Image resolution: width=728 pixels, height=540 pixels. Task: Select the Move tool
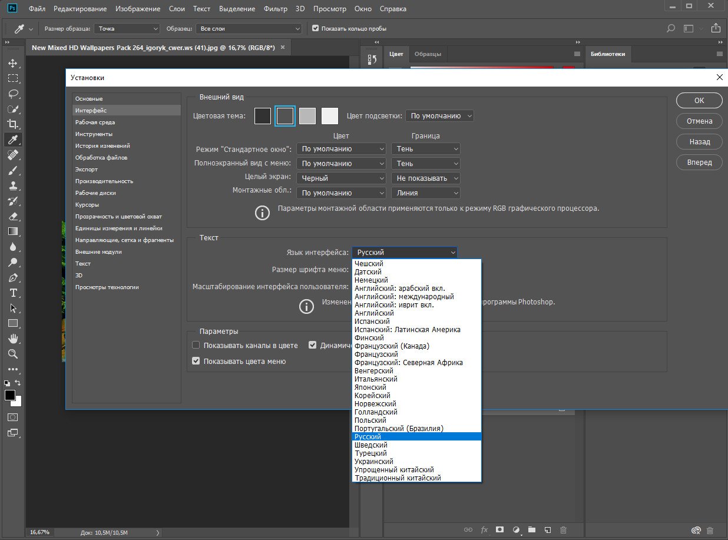coord(12,63)
